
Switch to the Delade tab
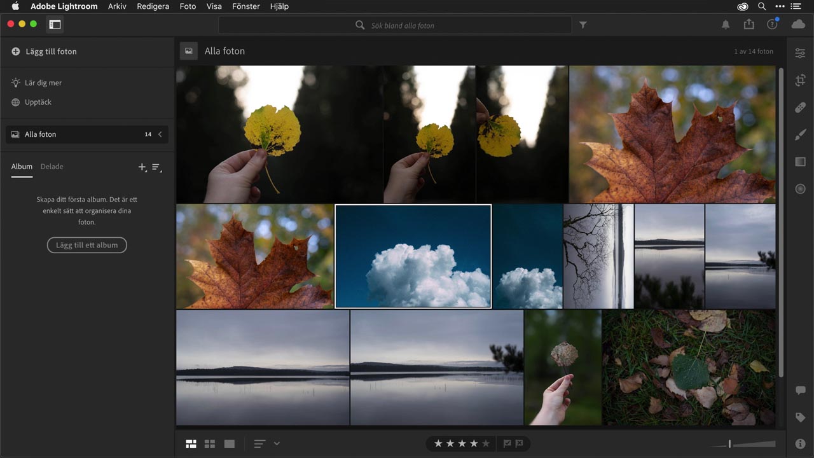pos(52,167)
